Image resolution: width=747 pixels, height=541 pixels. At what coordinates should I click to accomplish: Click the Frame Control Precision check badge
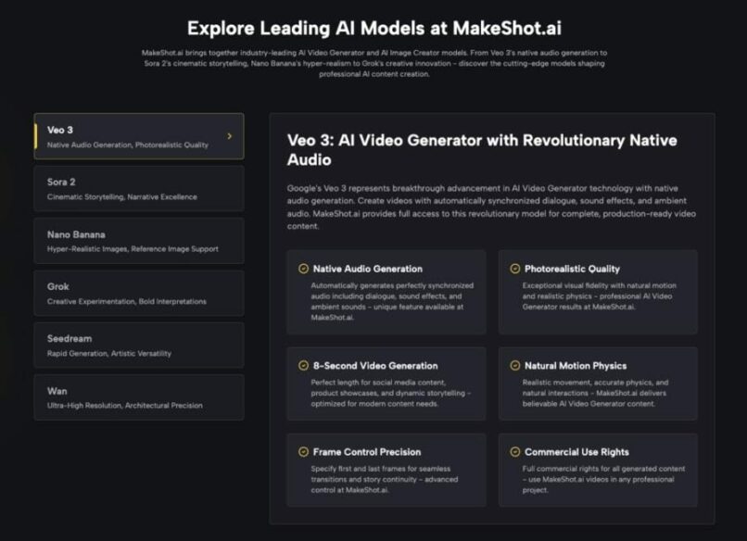point(301,453)
